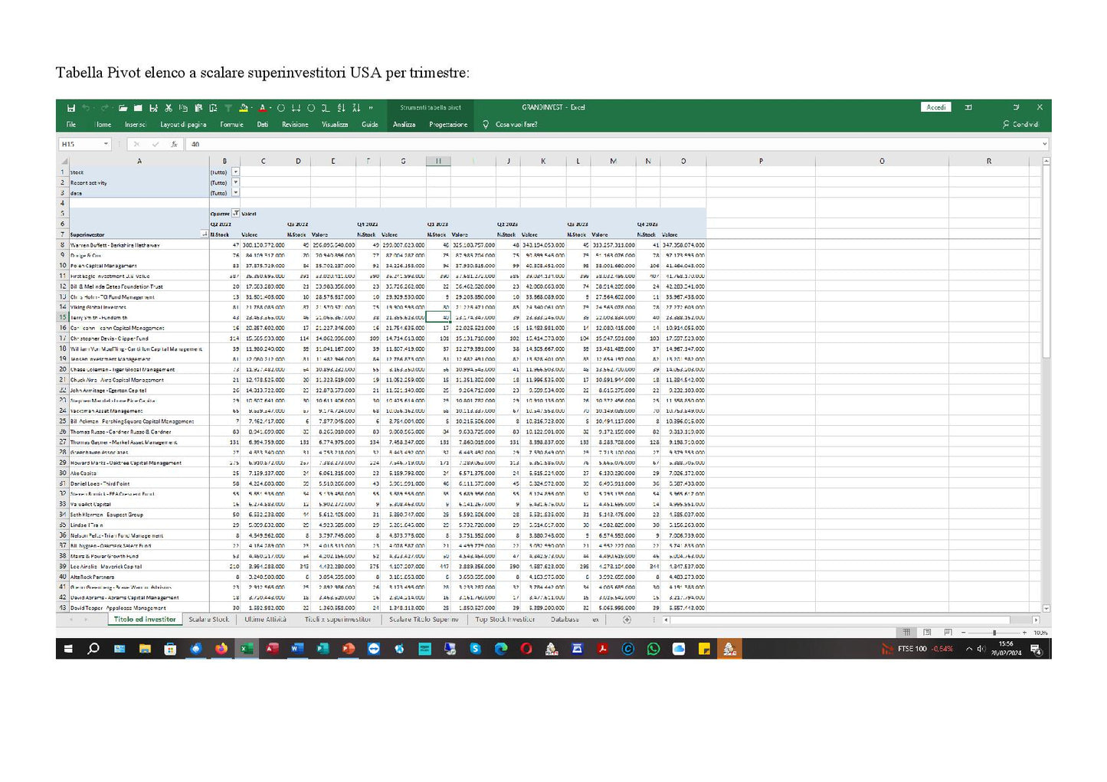Open the Quarter column filter dropdown
This screenshot has width=1107, height=782.
coord(235,214)
